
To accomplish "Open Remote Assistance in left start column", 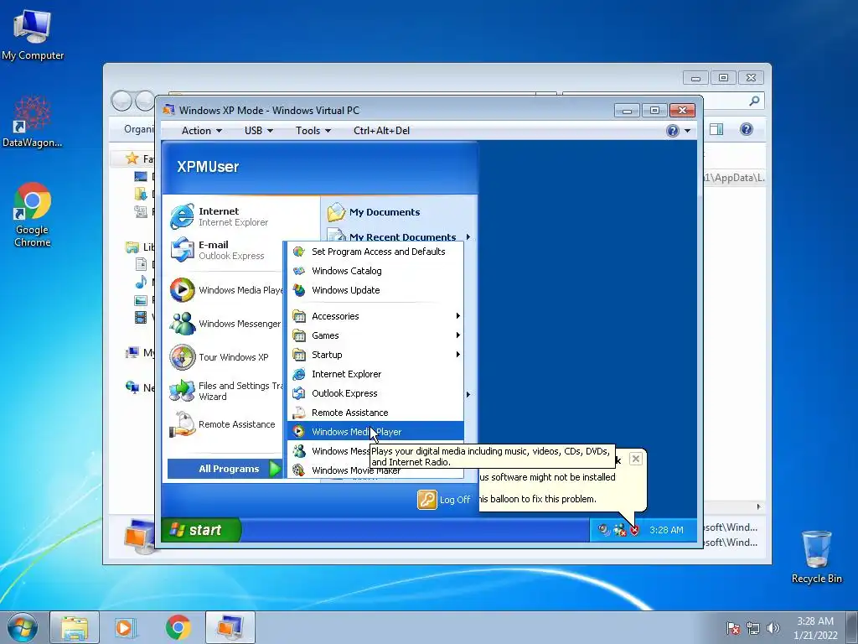I will [x=225, y=424].
